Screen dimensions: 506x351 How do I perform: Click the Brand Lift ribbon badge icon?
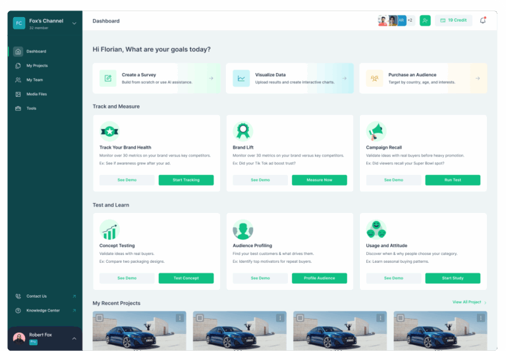pos(242,131)
